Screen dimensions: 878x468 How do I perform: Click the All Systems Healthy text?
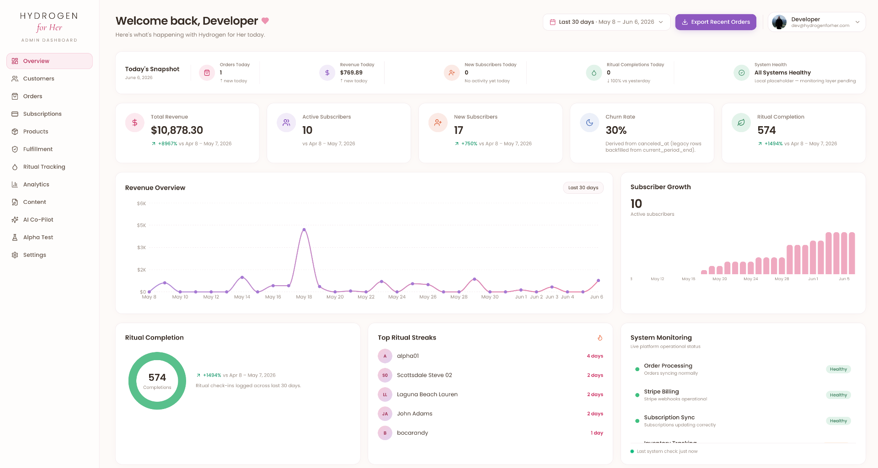click(782, 73)
